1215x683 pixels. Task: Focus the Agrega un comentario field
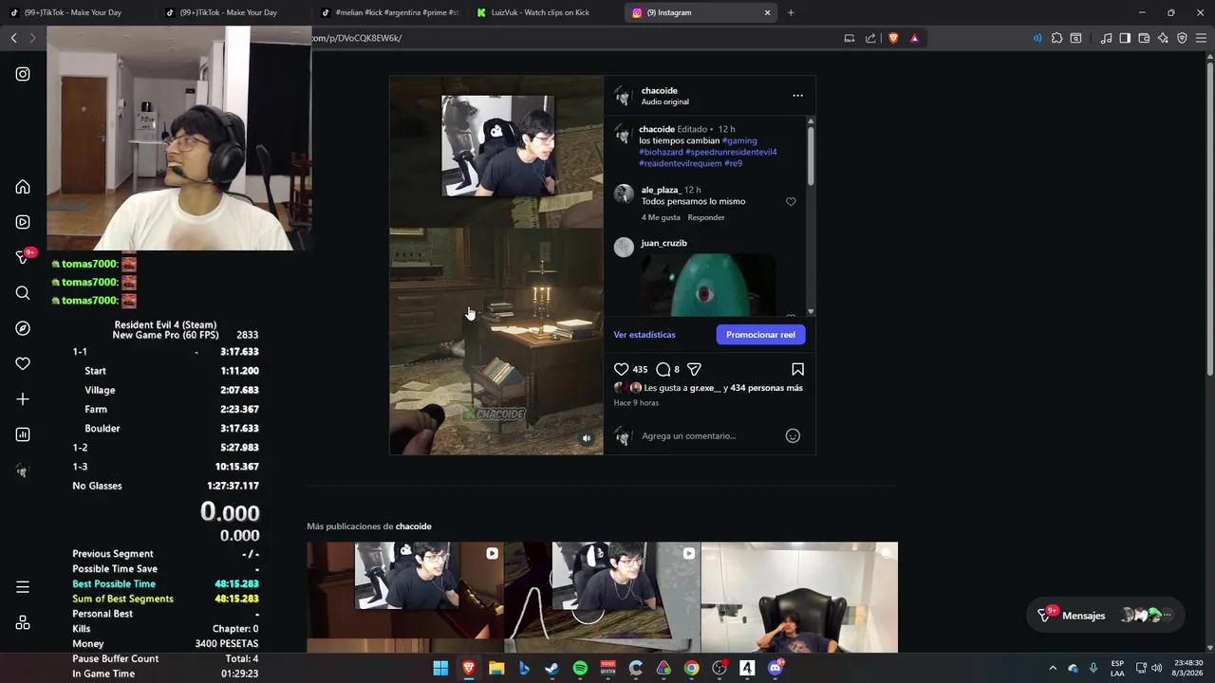(x=708, y=435)
